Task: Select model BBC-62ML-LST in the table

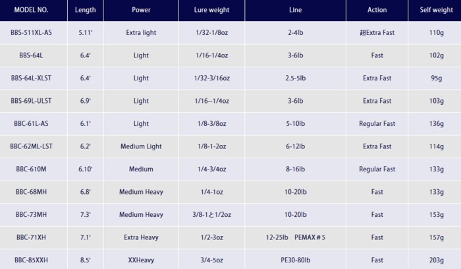Action: pos(34,146)
